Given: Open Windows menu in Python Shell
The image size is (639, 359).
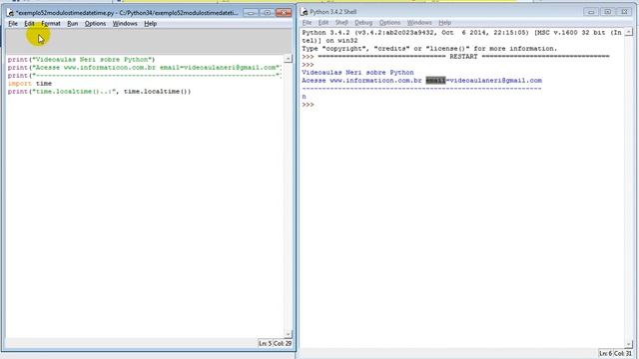Looking at the screenshot, I should click(x=419, y=23).
